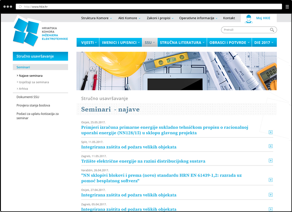292x212 pixels.
Task: Open the IMENICI i UPISNICI menu
Action: pos(121,43)
